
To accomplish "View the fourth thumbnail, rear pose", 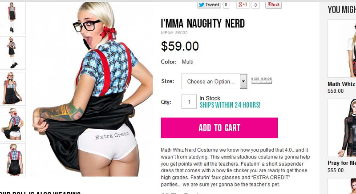I will coord(12,124).
